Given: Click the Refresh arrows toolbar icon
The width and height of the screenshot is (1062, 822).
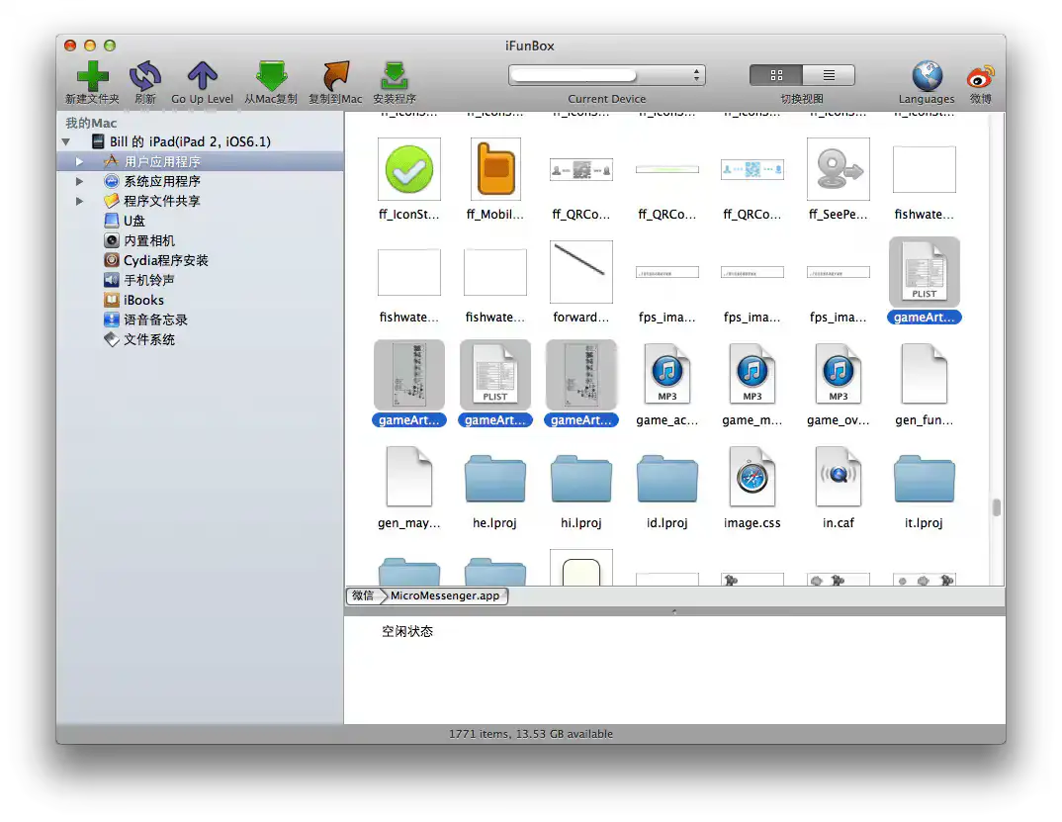Looking at the screenshot, I should [145, 76].
